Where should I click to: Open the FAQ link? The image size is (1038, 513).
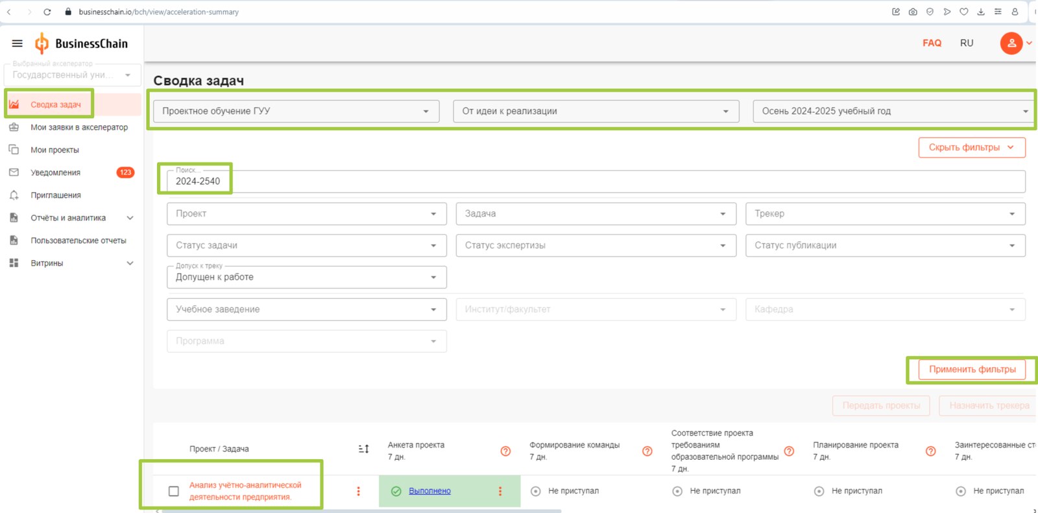tap(932, 43)
